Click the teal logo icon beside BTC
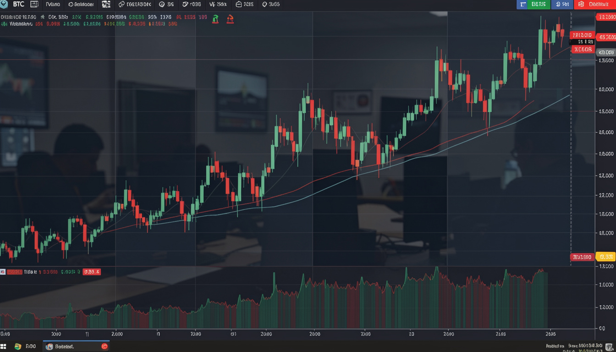 point(4,5)
